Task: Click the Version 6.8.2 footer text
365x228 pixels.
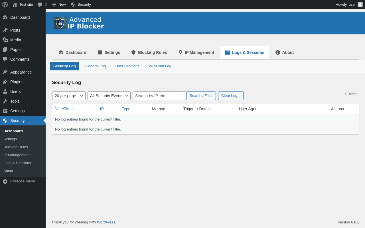Action: 348,222
